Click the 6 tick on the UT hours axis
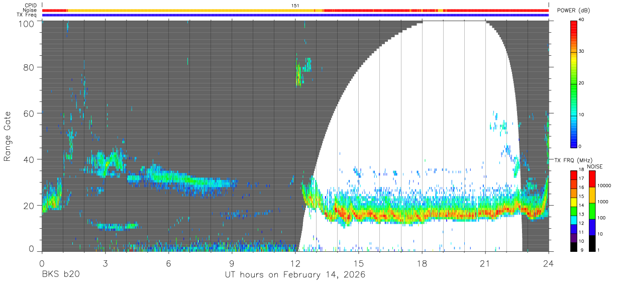Viewport: 617px width, 285px height. (x=169, y=263)
